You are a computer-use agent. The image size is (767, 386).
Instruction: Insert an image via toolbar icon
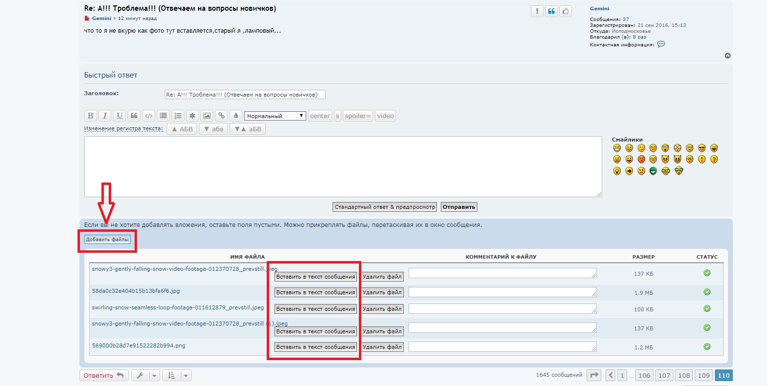[207, 116]
